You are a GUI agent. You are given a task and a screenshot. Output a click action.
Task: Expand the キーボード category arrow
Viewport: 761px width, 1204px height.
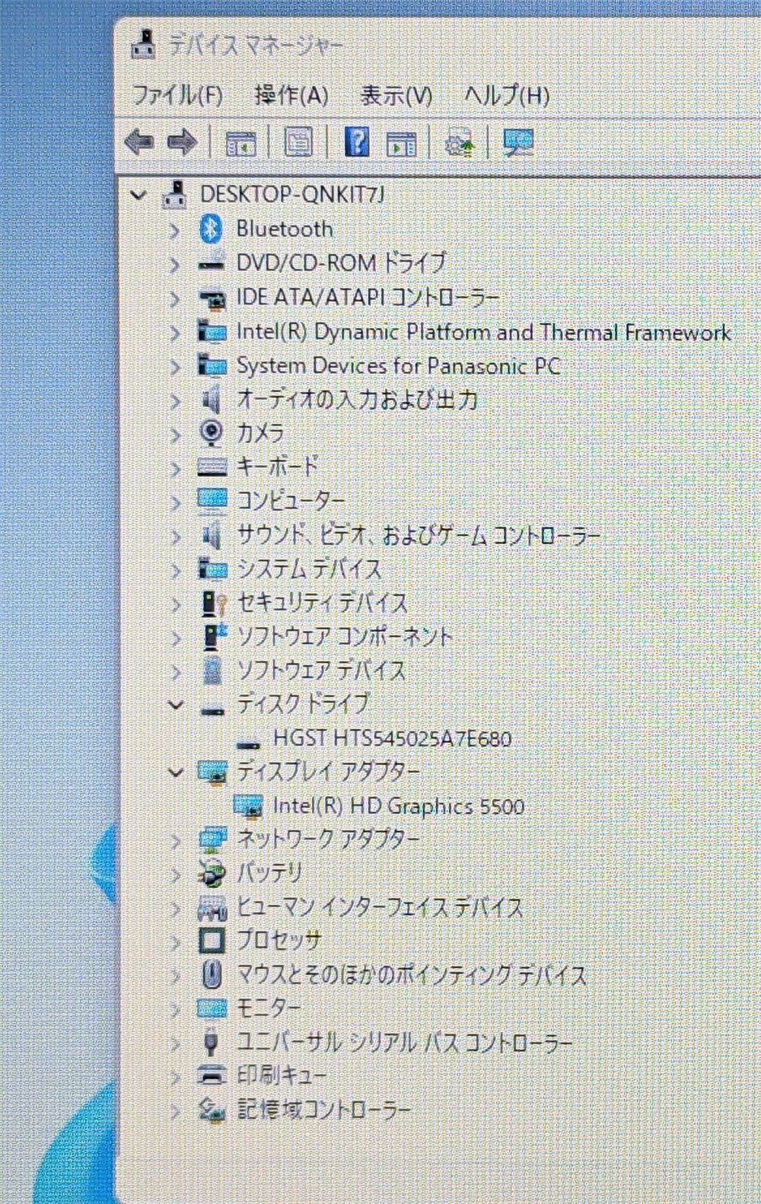coord(175,467)
